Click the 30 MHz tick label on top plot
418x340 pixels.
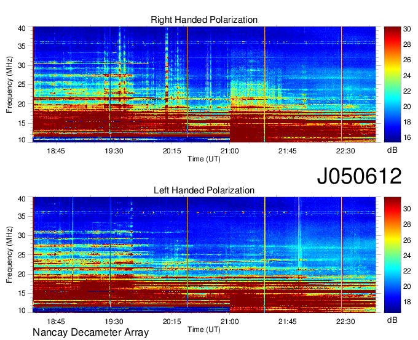[22, 65]
